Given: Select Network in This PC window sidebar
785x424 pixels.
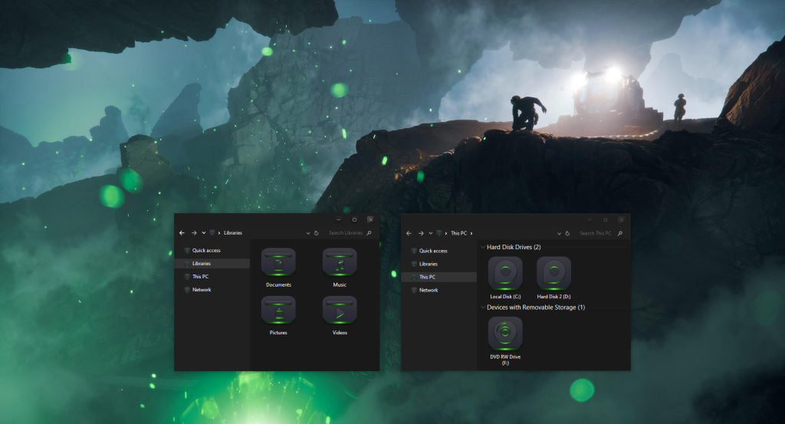Looking at the screenshot, I should (429, 291).
